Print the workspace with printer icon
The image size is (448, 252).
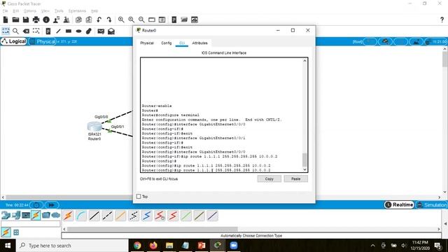[36, 20]
